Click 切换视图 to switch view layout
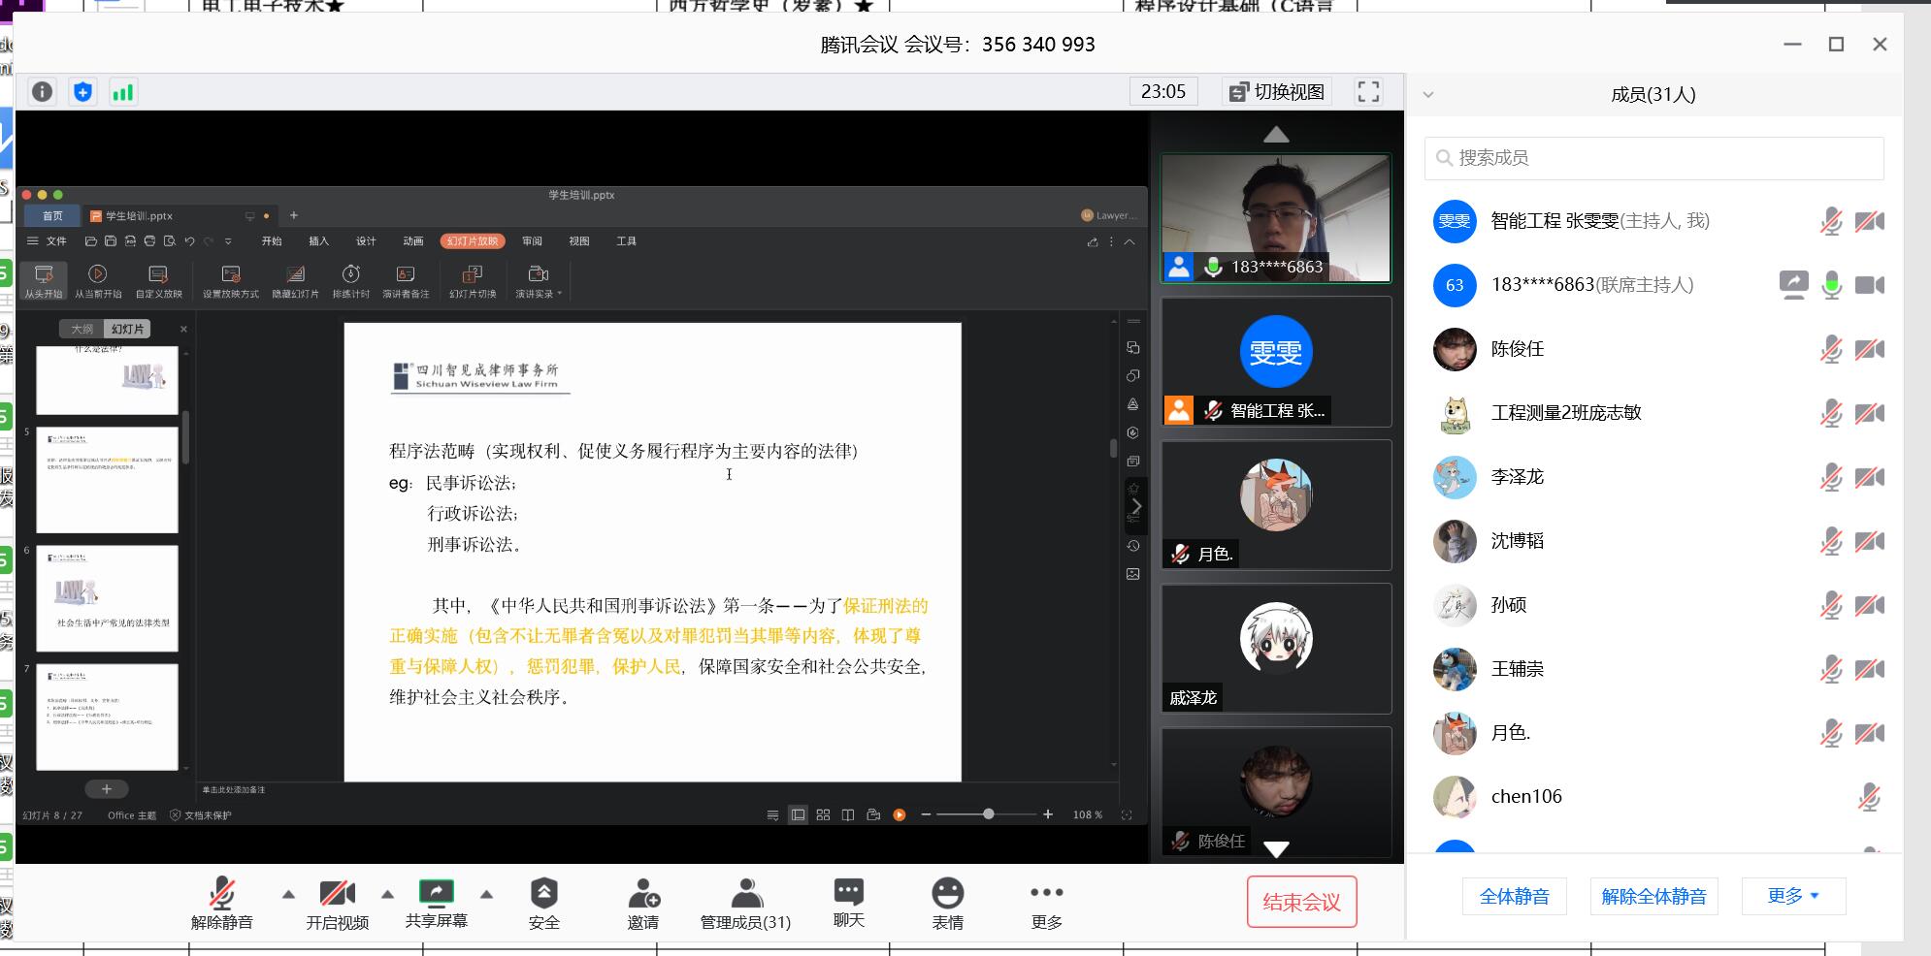Screen dimensions: 1931x956 click(x=1277, y=92)
